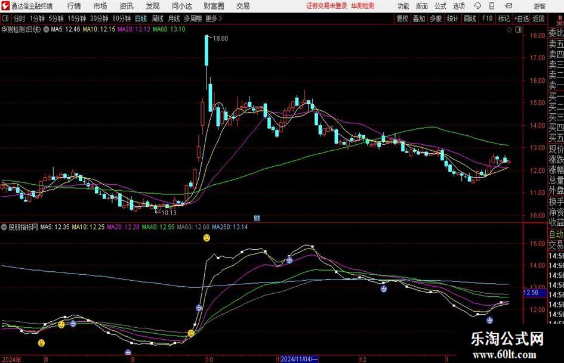Switch to 60分钟 period tab
This screenshot has height=363, width=564.
coord(122,18)
